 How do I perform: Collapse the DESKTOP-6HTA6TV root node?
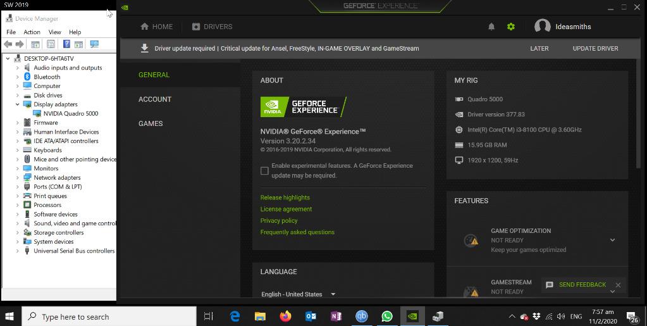point(8,59)
